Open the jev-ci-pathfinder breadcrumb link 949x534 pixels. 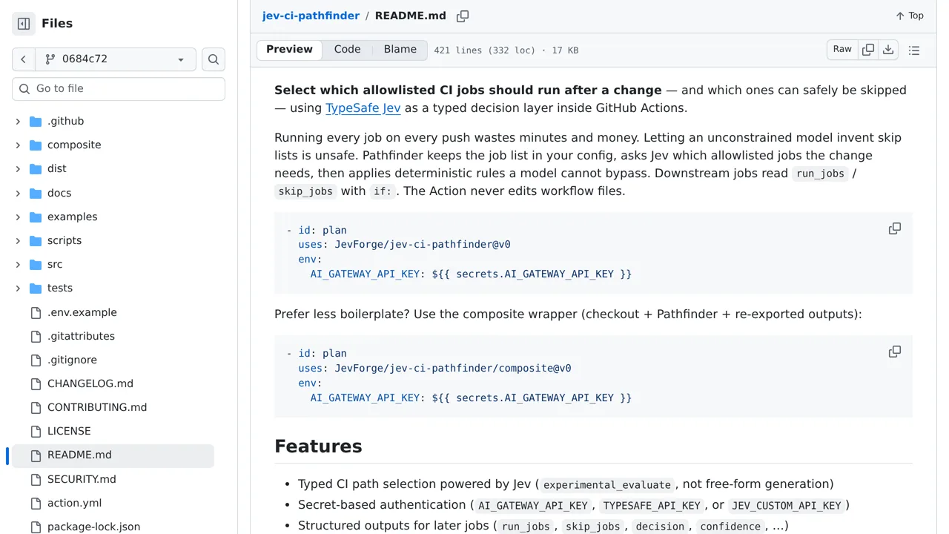click(311, 16)
